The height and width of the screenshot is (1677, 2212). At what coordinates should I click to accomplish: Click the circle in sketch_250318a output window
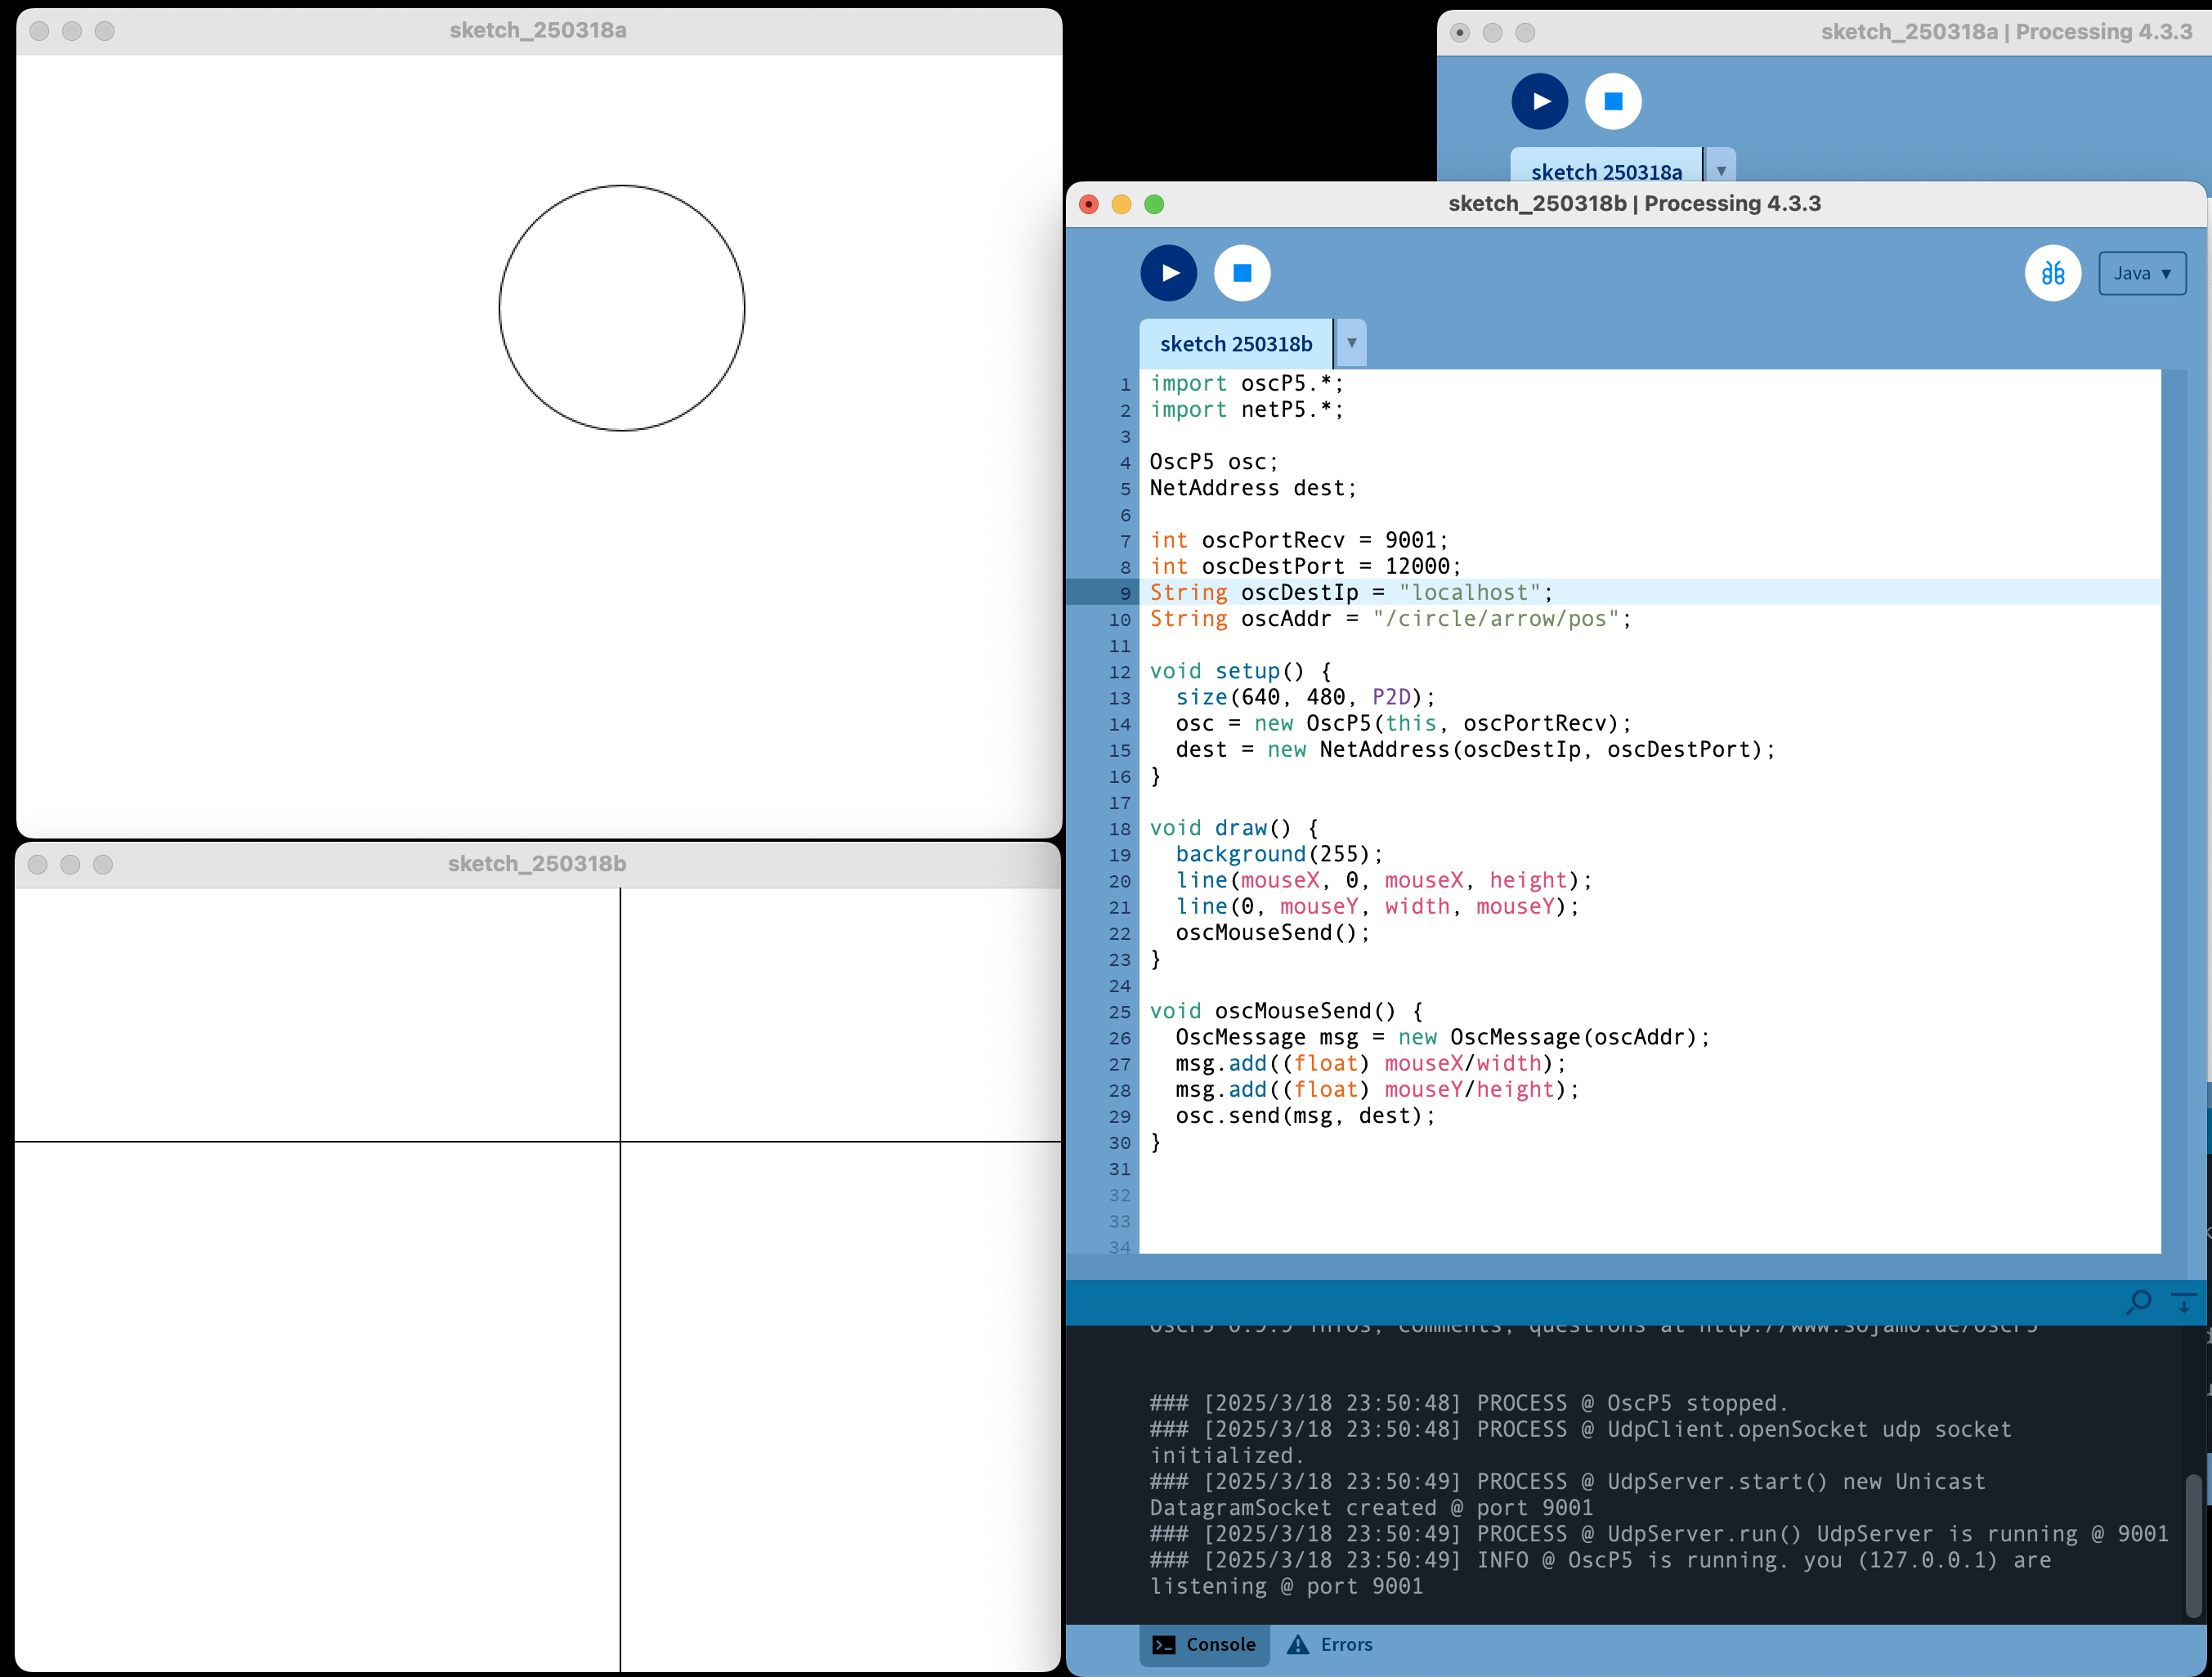pyautogui.click(x=622, y=308)
